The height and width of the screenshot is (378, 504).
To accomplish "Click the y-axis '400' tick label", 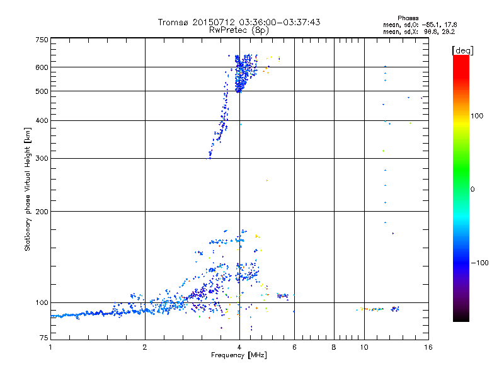I will tap(42, 120).
